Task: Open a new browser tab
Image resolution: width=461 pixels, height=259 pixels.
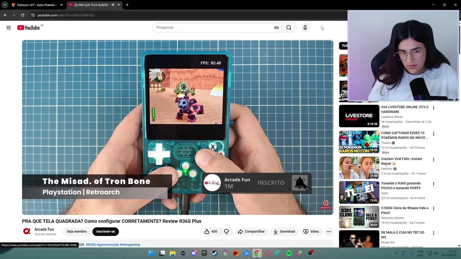Action: coord(127,5)
